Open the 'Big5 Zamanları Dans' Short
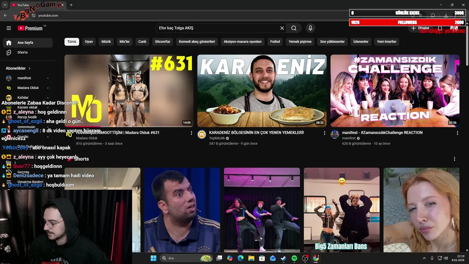This screenshot has width=469, height=264. 341,210
